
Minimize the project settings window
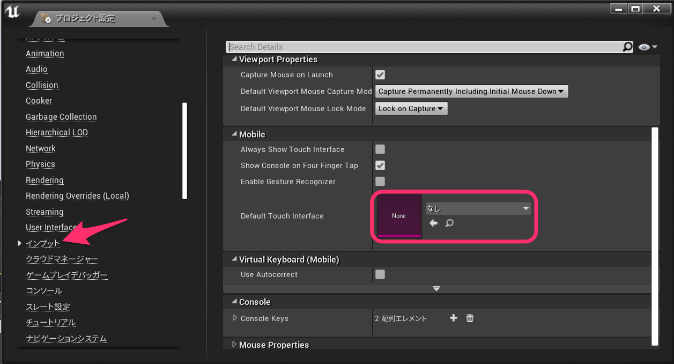click(x=618, y=9)
